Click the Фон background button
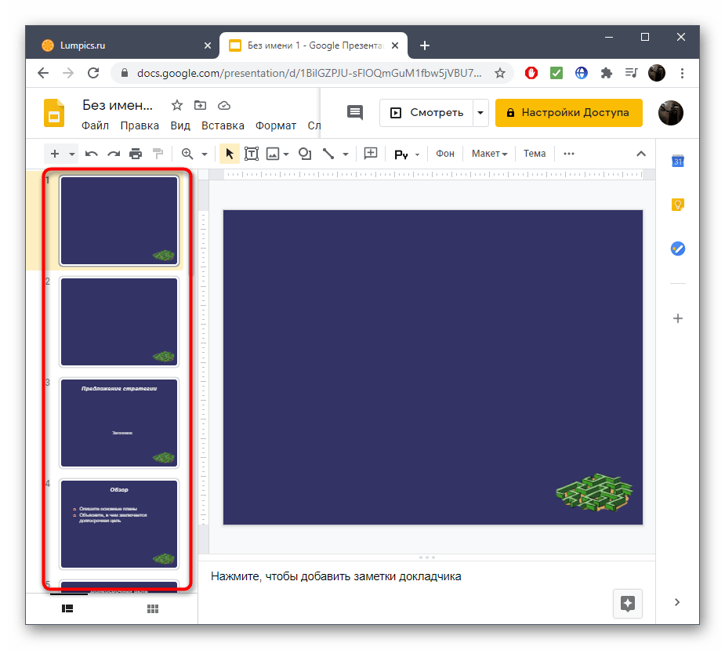 click(x=445, y=154)
